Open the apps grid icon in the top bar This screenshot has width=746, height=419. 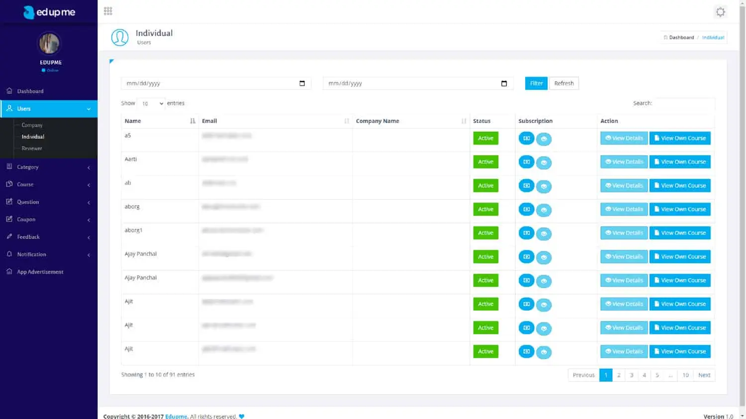click(x=108, y=10)
